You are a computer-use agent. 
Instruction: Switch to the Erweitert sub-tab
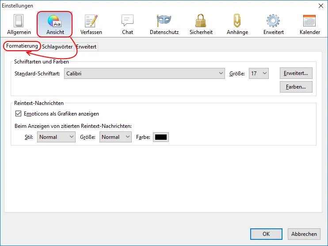86,47
